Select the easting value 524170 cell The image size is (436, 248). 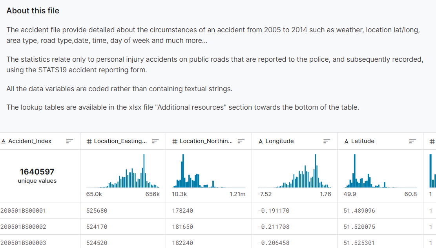click(x=97, y=227)
